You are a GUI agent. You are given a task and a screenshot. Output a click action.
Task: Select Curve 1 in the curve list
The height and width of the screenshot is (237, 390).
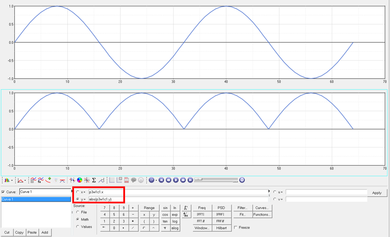coord(36,200)
